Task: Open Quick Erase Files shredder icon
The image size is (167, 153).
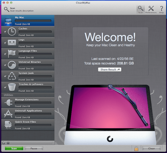Action: [8, 125]
